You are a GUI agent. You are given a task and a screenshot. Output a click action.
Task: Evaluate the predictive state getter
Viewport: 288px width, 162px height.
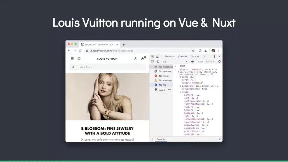(x=202, y=131)
